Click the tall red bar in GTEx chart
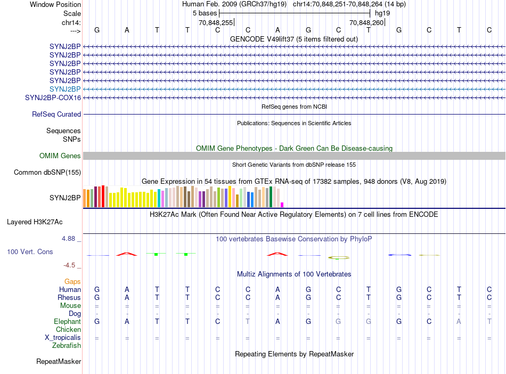Viewport: 506px width, 374px height. point(103,196)
